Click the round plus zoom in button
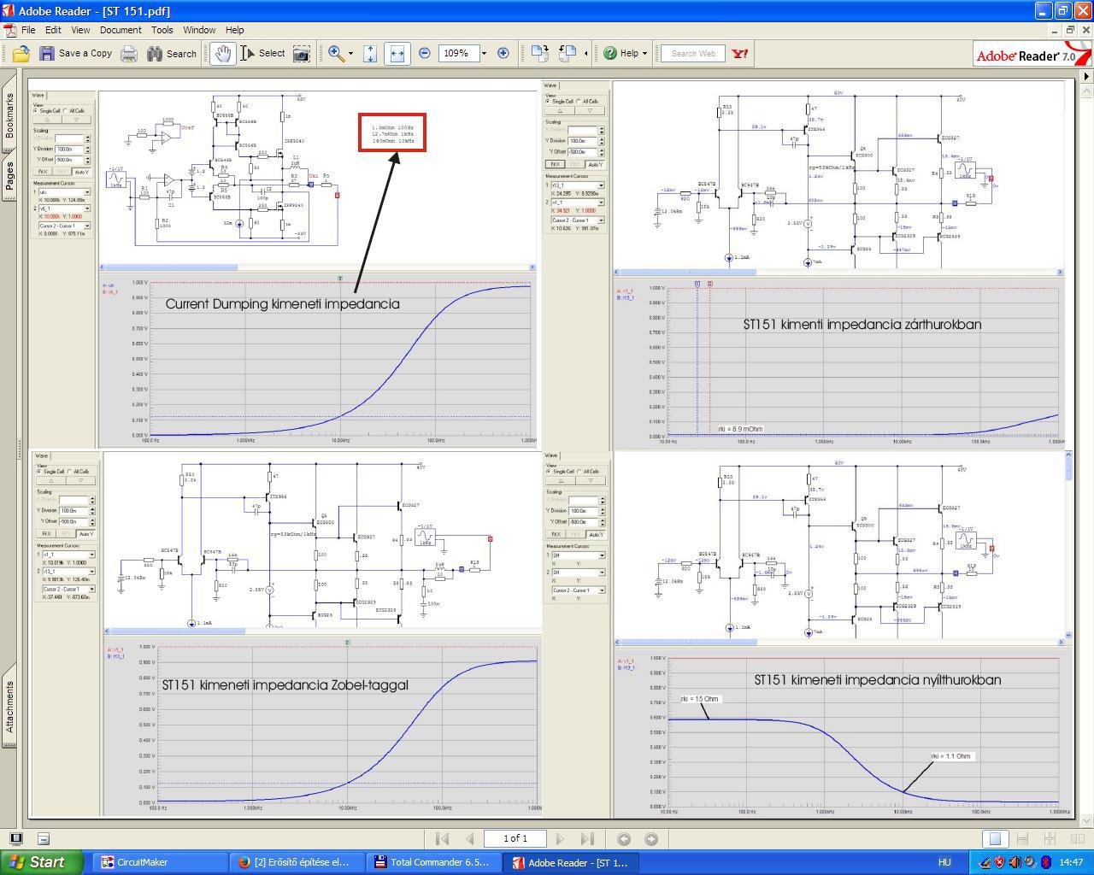The height and width of the screenshot is (875, 1094). [503, 54]
